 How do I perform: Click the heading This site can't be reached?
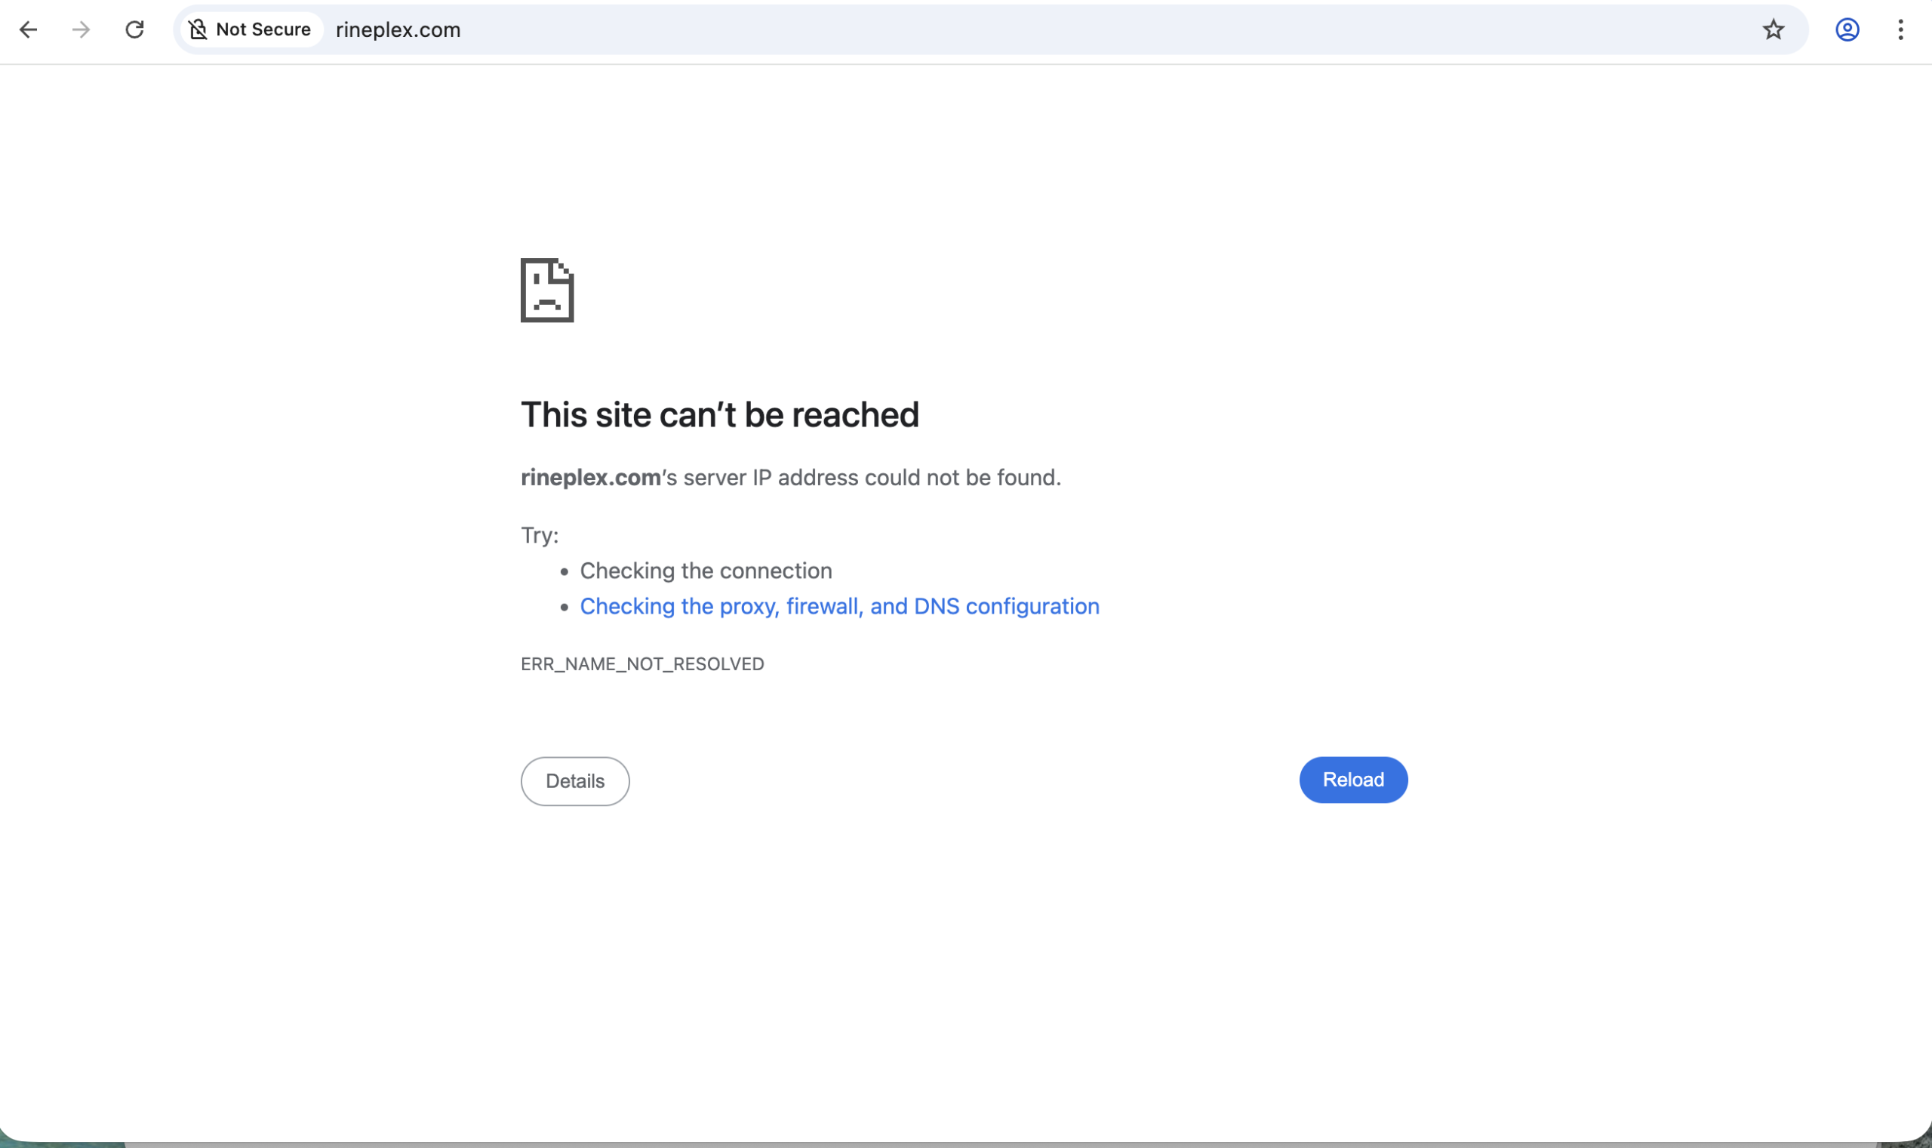click(719, 414)
